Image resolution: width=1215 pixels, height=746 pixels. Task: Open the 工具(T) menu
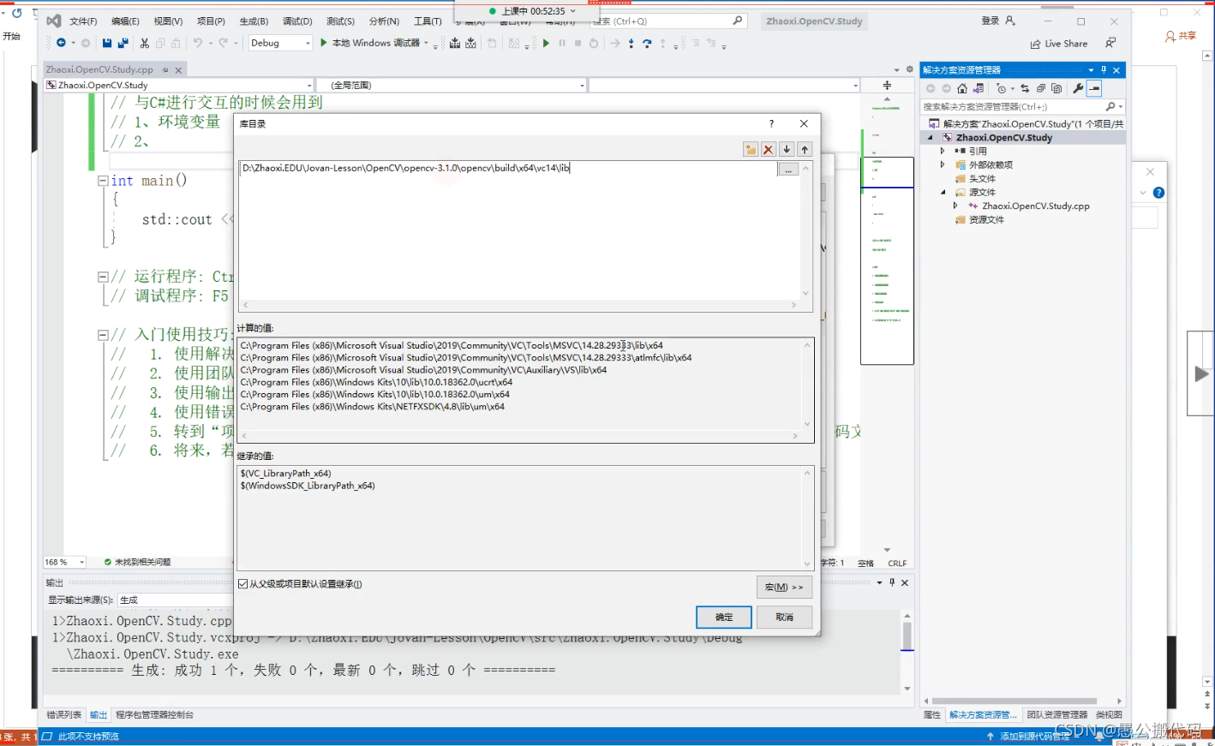pos(428,21)
